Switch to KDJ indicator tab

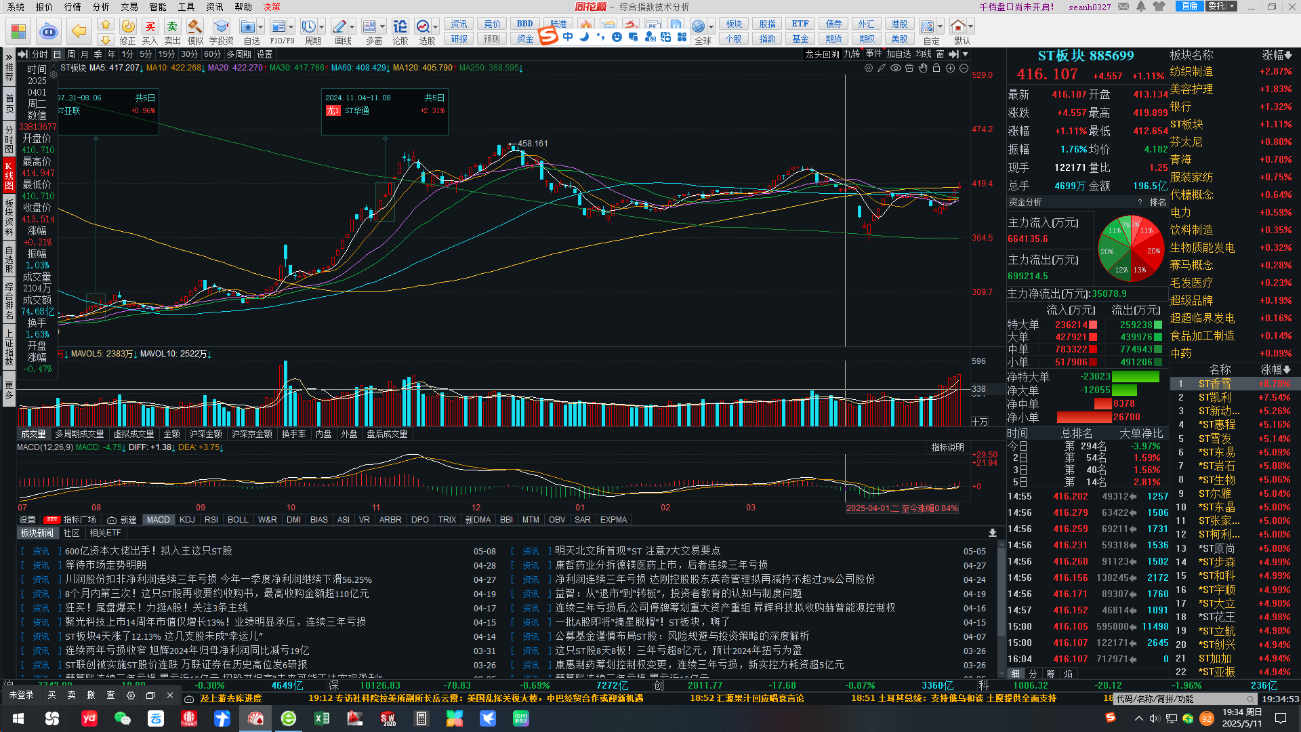188,520
